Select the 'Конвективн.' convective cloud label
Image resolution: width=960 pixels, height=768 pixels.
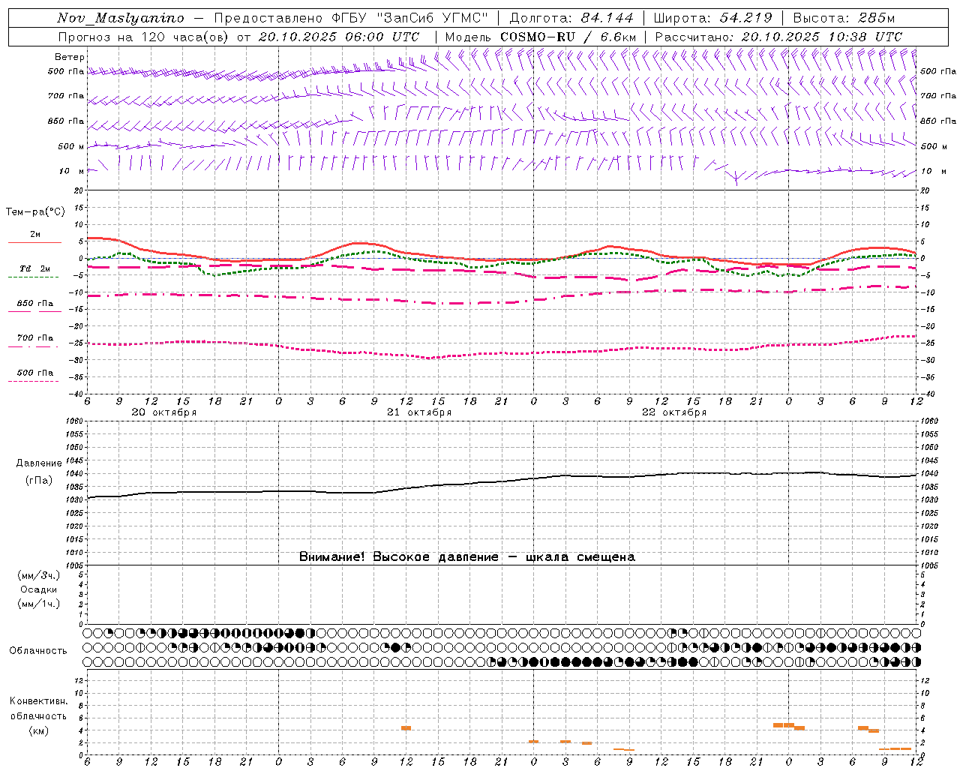[39, 701]
